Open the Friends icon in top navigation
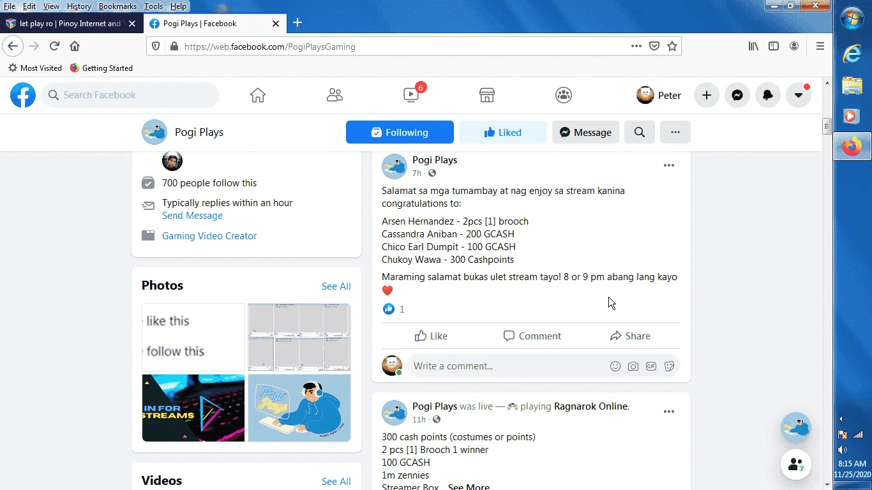The width and height of the screenshot is (872, 490). coord(335,95)
